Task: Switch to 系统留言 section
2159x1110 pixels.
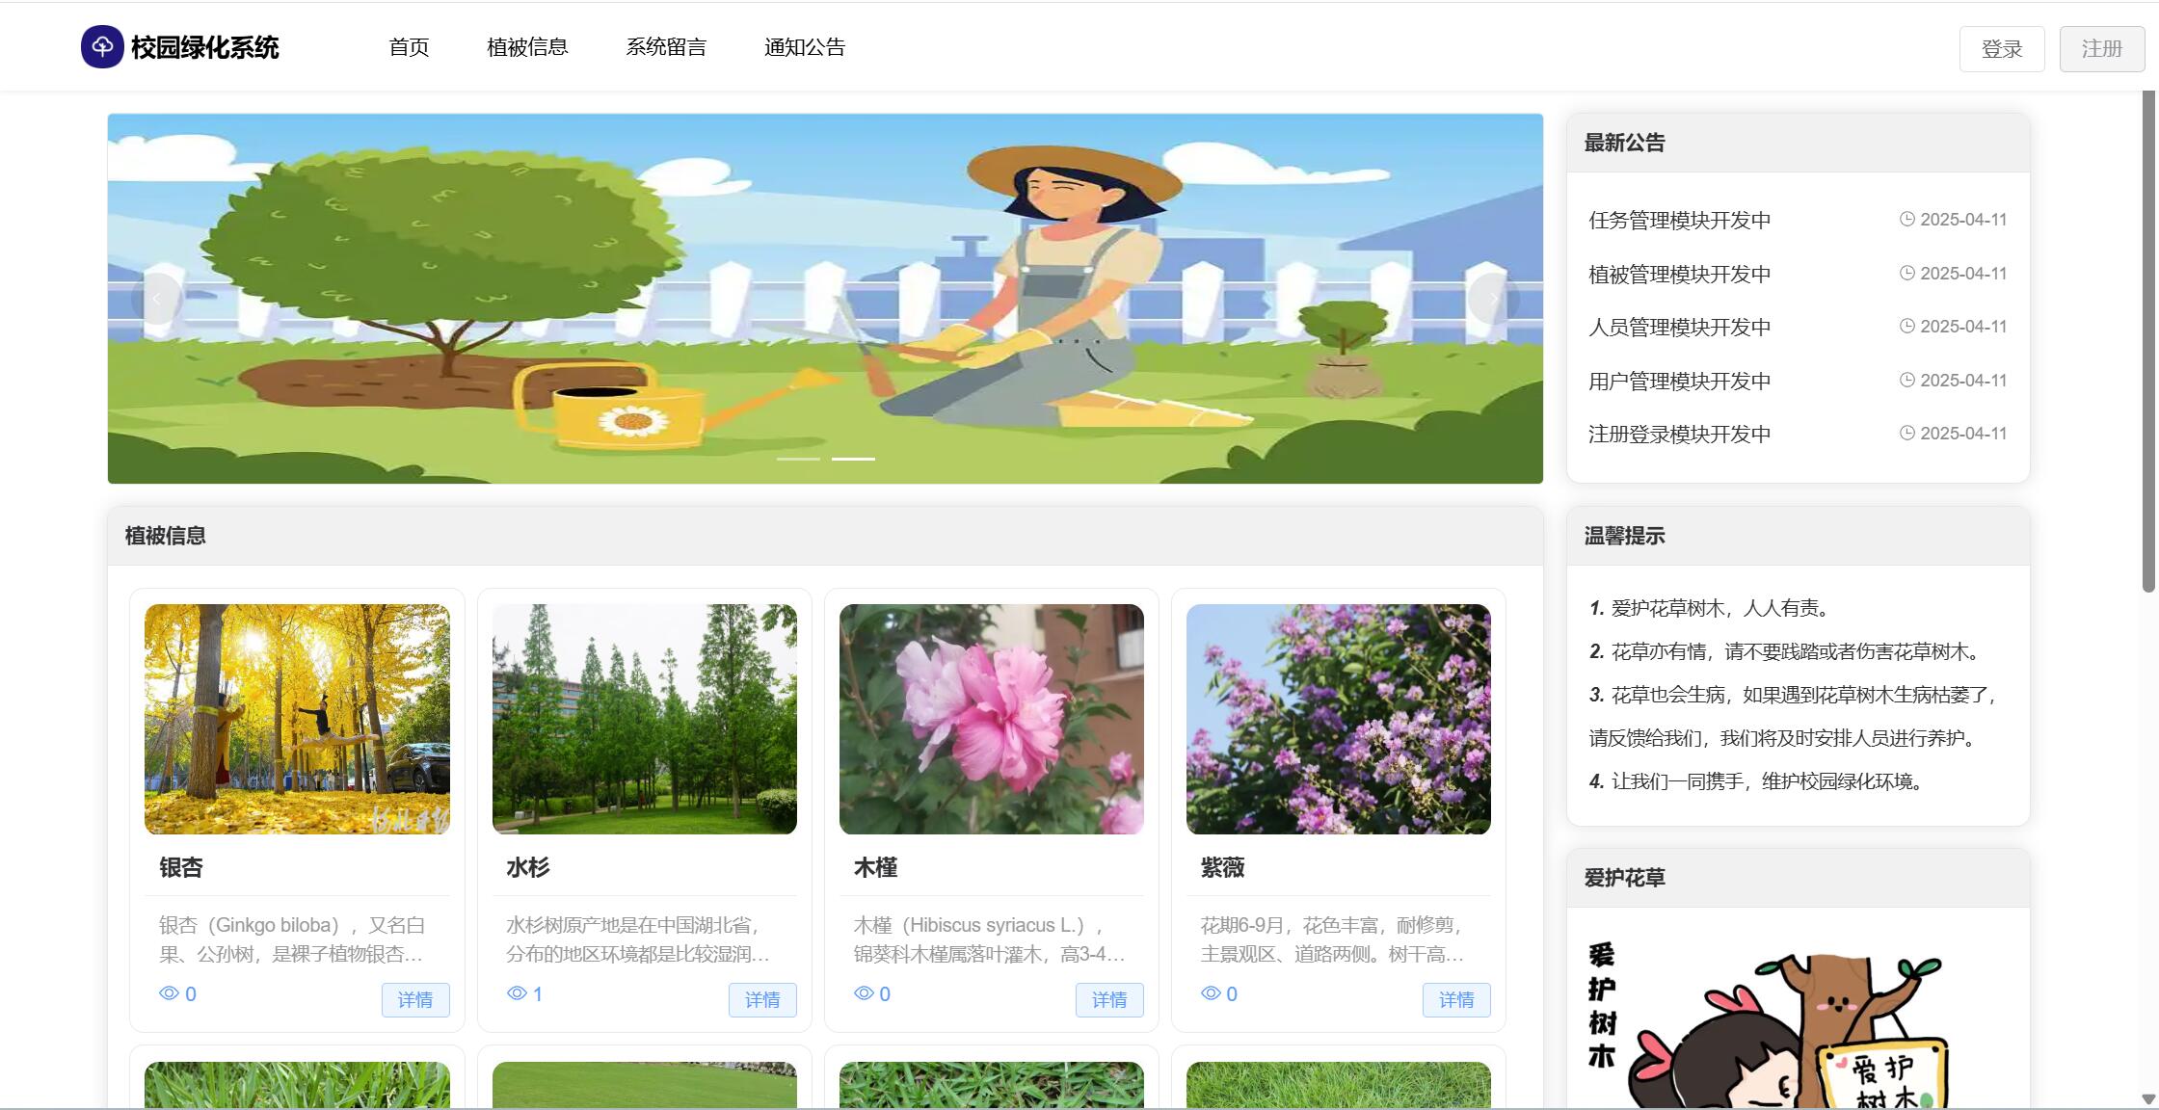Action: click(x=666, y=46)
